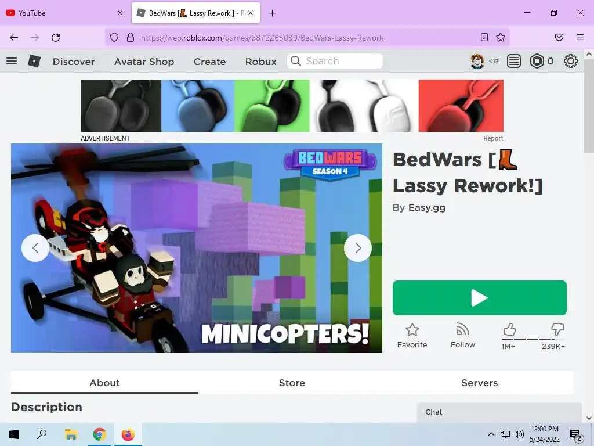Toggle reader view icon
The height and width of the screenshot is (446, 594).
coord(484,37)
